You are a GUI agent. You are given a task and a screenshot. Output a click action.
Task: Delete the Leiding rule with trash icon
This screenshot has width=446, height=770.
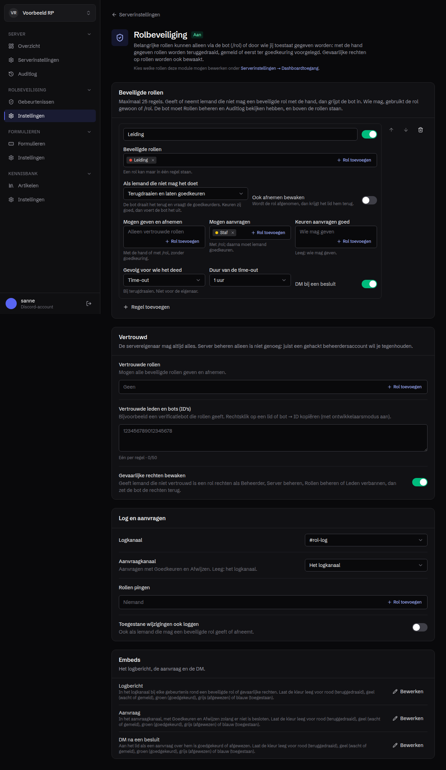(x=420, y=130)
